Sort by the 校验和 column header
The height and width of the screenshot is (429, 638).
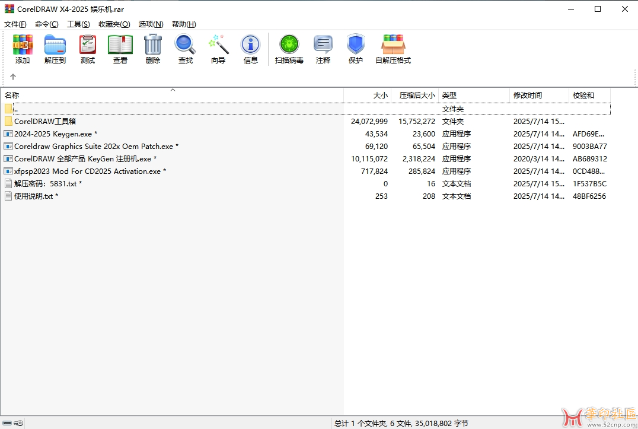pos(589,96)
